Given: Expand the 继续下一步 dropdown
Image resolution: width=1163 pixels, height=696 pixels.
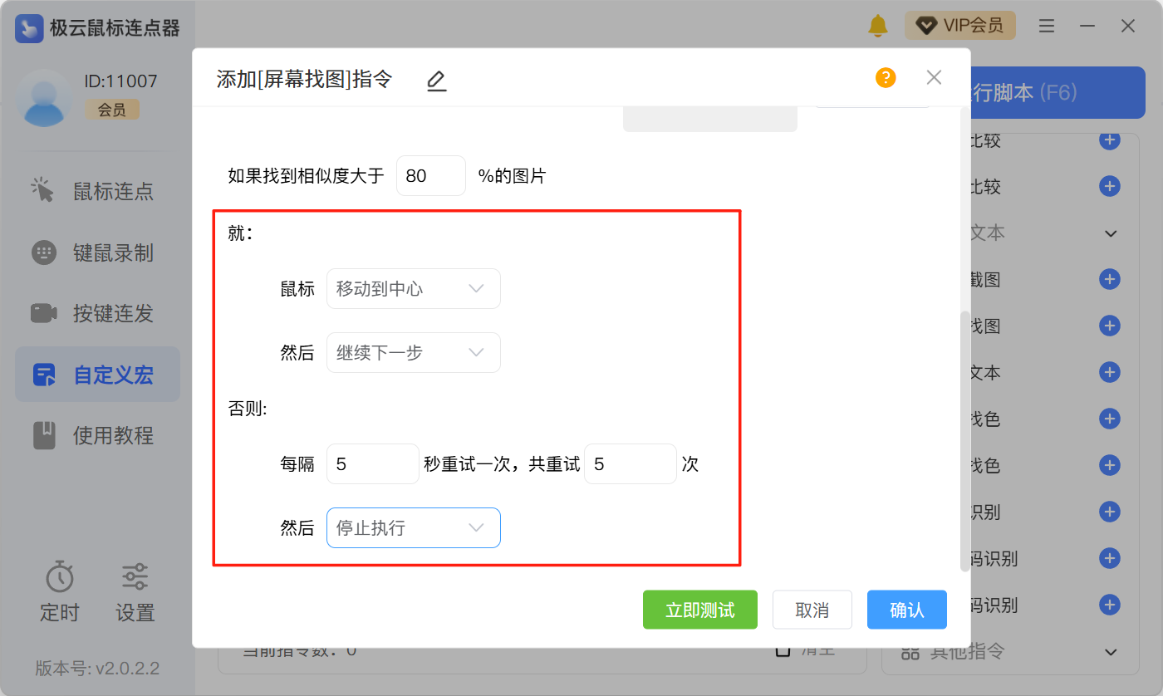Looking at the screenshot, I should (x=413, y=353).
